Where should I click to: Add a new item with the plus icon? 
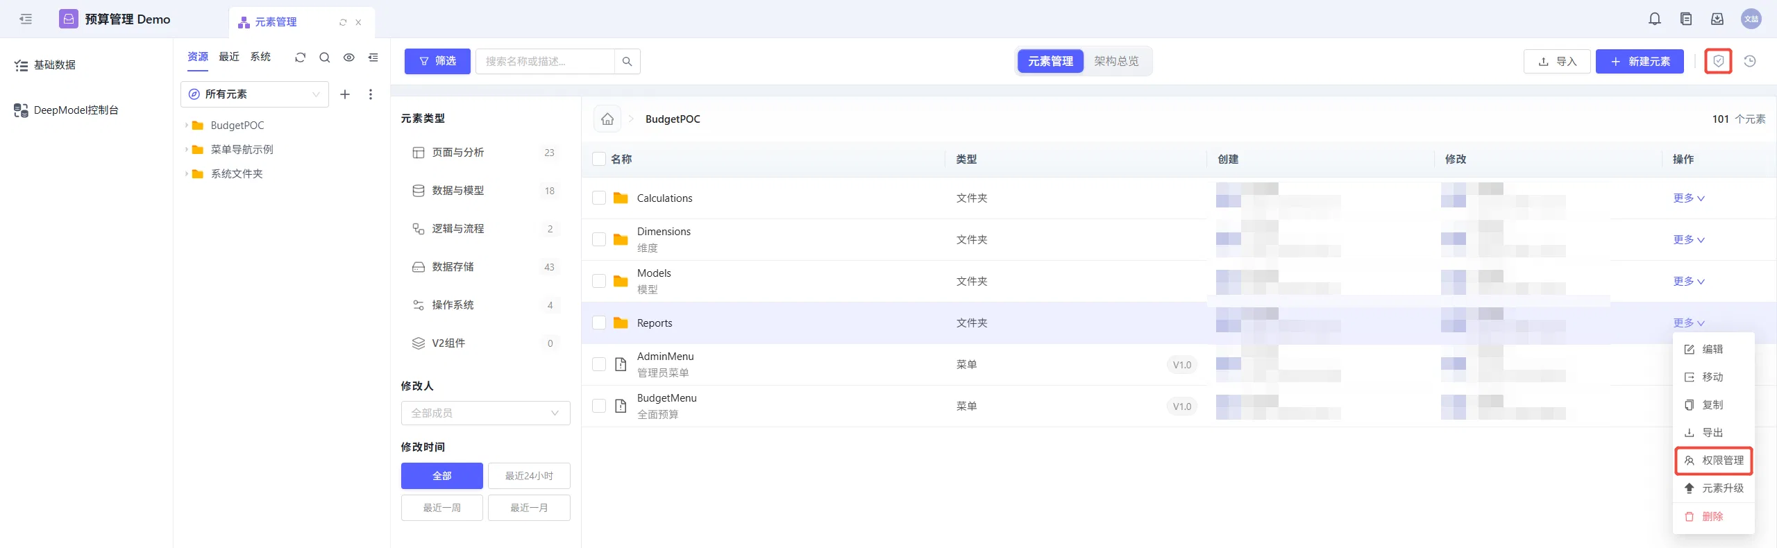coord(345,94)
